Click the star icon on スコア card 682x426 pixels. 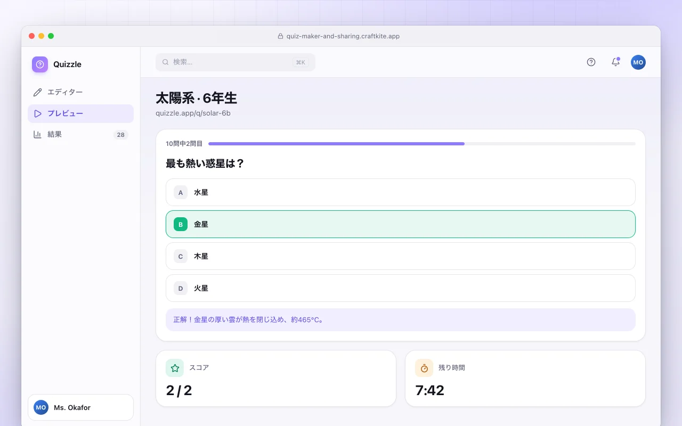click(175, 368)
